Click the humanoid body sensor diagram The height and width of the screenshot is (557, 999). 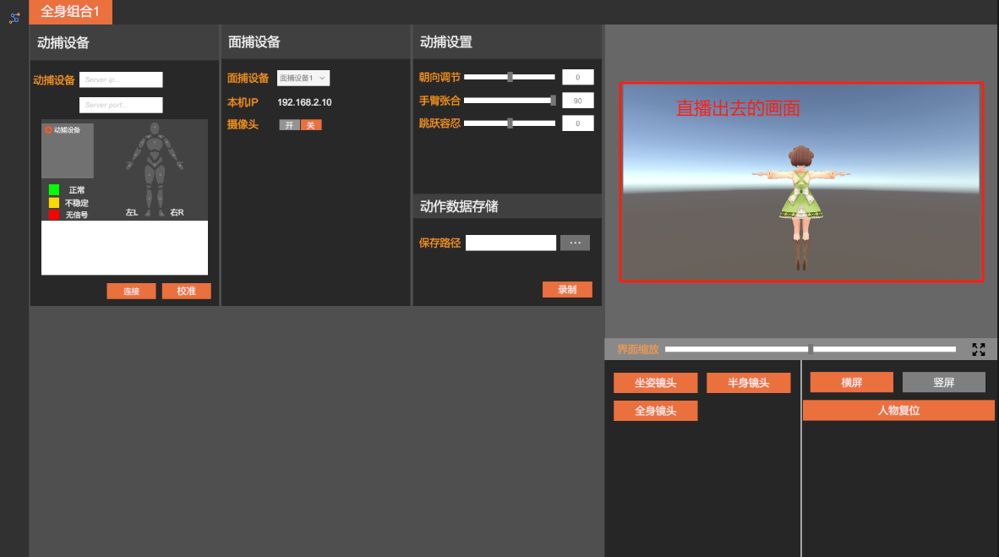(154, 167)
